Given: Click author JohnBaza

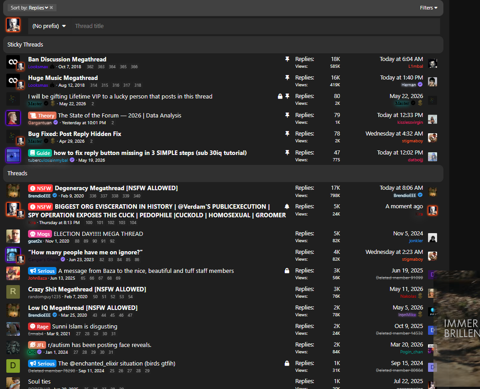Looking at the screenshot, I should click(x=38, y=278).
